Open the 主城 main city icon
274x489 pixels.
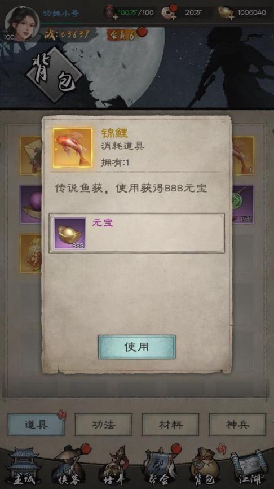click(x=24, y=467)
